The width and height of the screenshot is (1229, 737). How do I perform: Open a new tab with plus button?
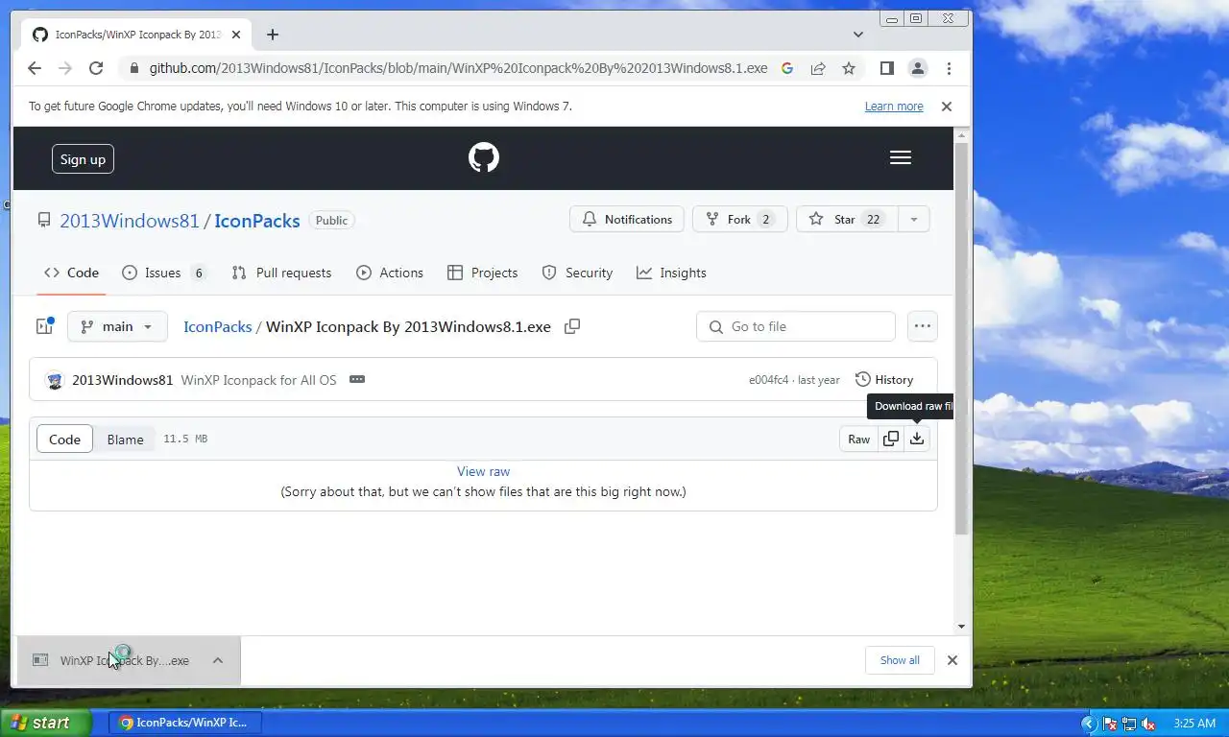(273, 35)
